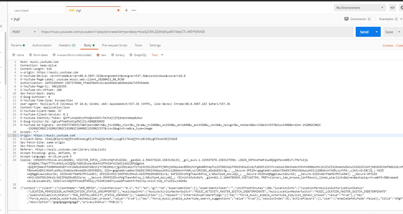Open a new request tab with plus icon
The width and height of the screenshot is (403, 214).
click(x=126, y=10)
